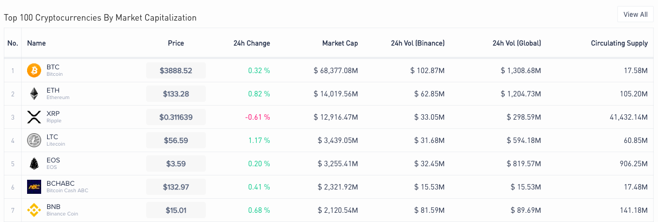658x222 pixels.
Task: Click the XRP Ripple logo icon
Action: point(34,117)
